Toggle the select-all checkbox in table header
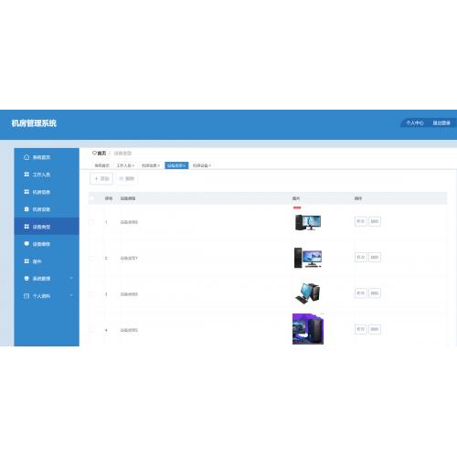 click(x=91, y=199)
